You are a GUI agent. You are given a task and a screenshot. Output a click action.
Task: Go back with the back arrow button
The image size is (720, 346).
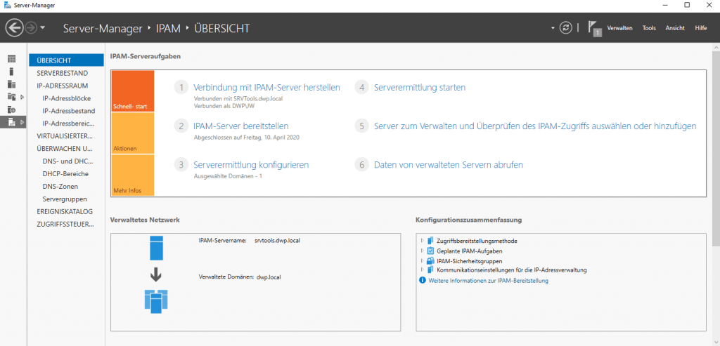coord(14,28)
